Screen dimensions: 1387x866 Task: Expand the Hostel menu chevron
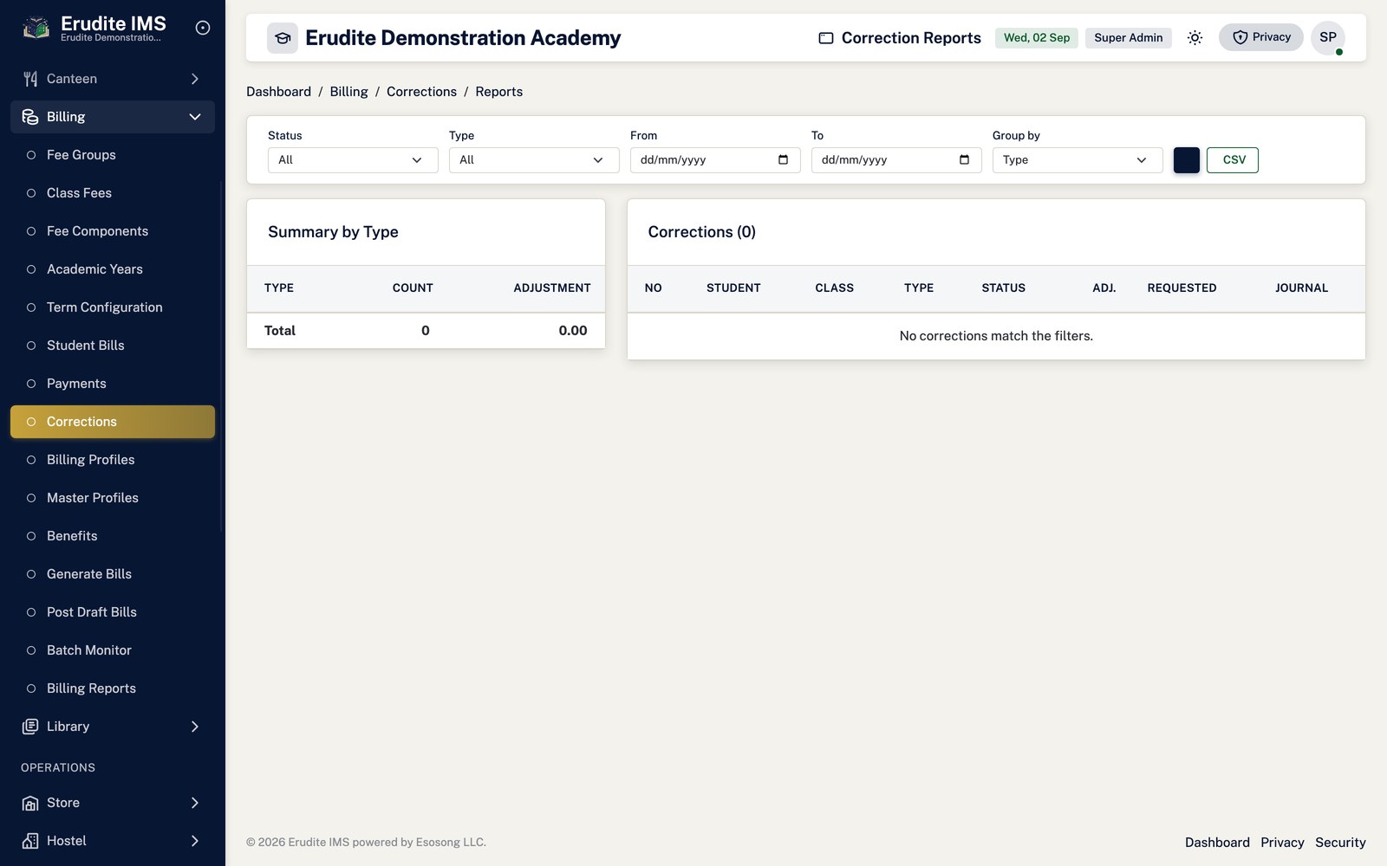(x=195, y=841)
